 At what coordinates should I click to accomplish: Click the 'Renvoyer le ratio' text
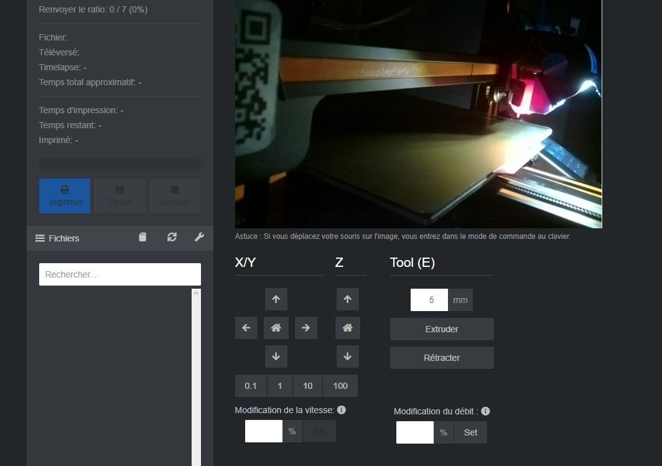tap(93, 9)
